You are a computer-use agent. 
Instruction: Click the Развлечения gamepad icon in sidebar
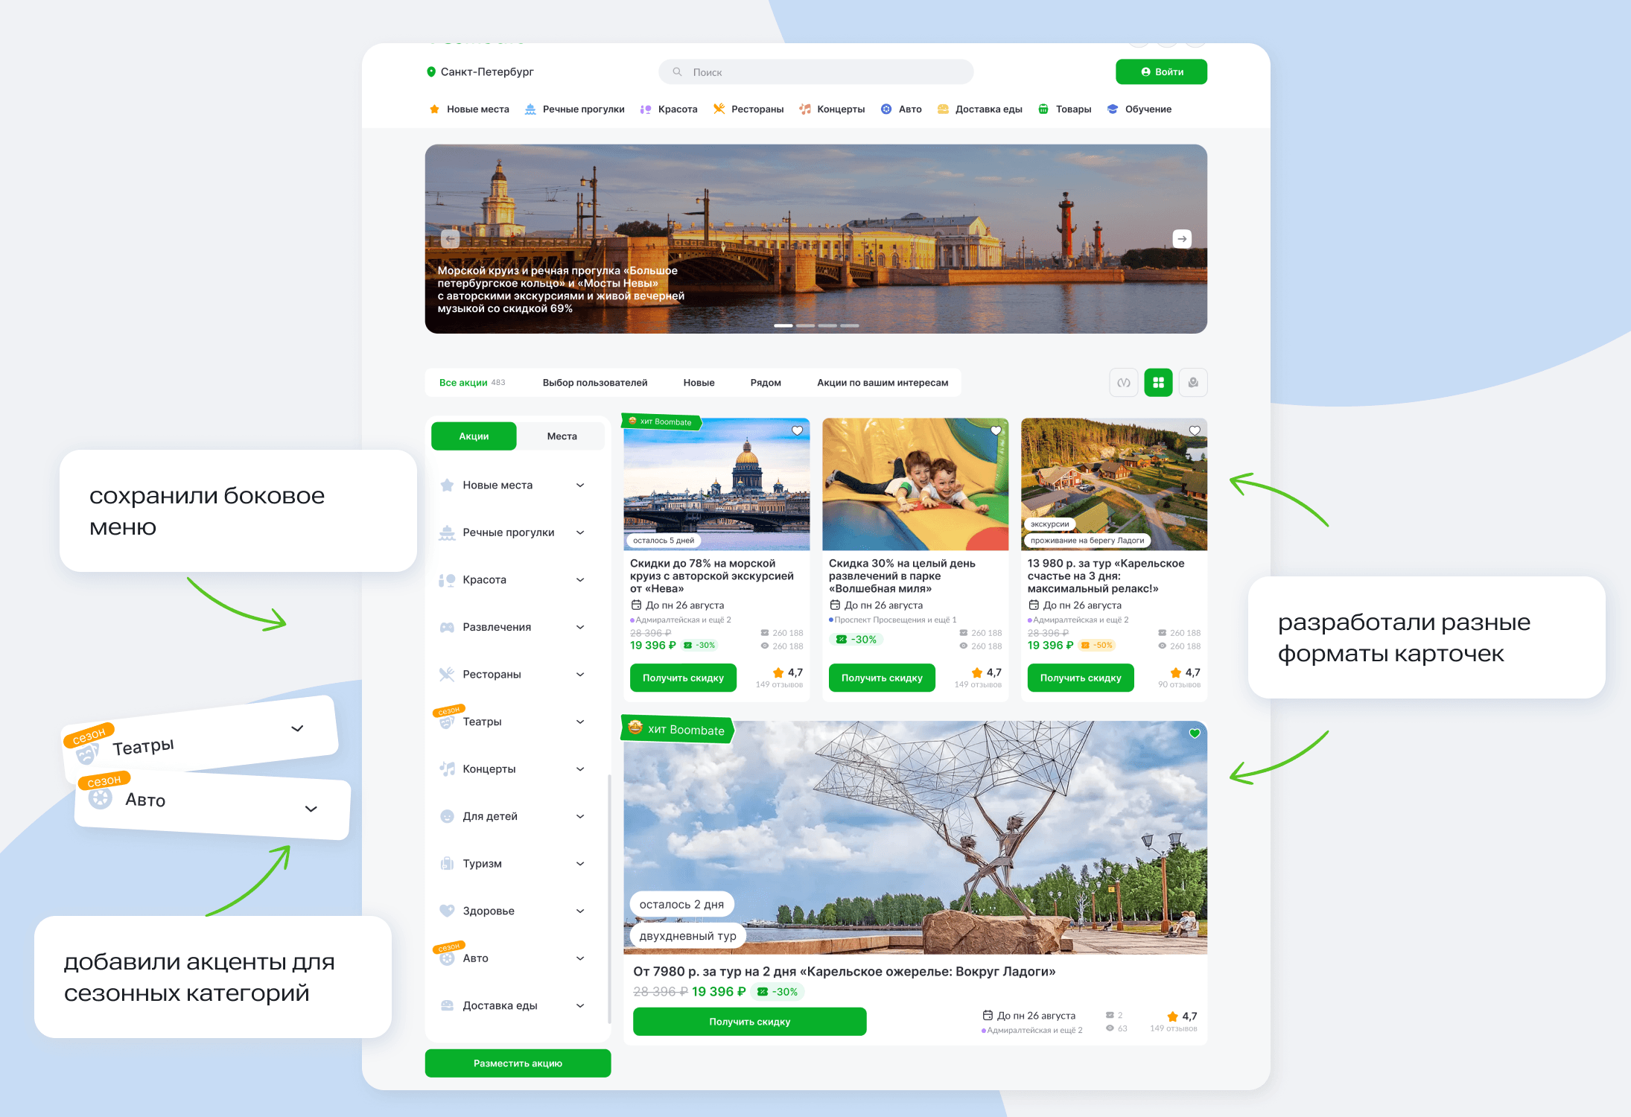[x=447, y=627]
